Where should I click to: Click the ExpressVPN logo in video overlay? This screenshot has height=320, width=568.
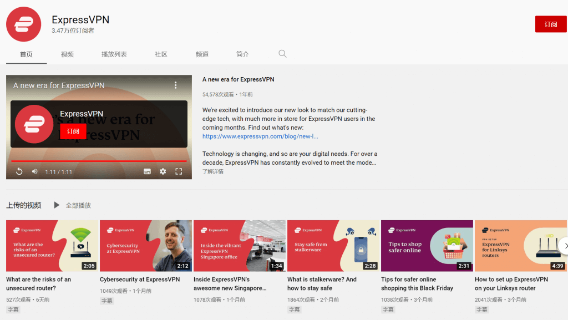[x=34, y=124]
